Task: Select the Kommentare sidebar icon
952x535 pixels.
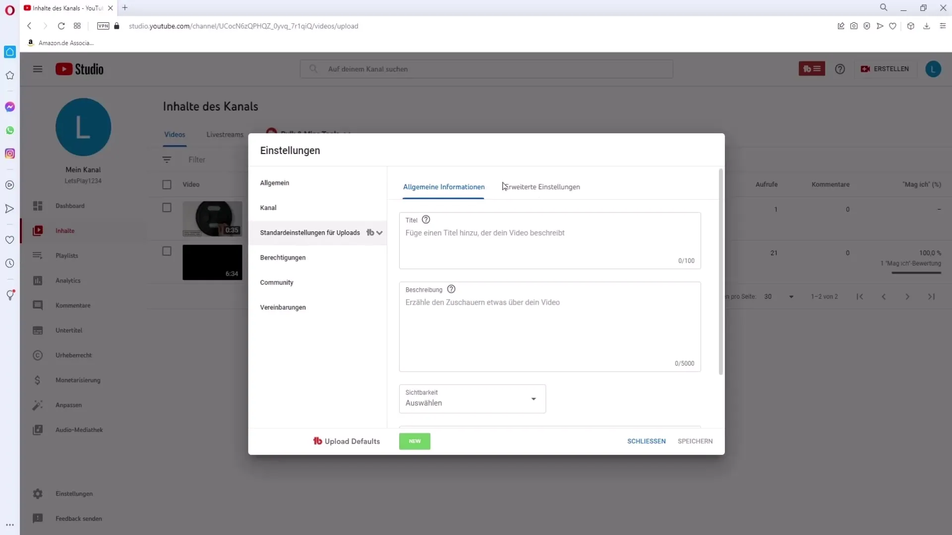Action: coord(37,306)
